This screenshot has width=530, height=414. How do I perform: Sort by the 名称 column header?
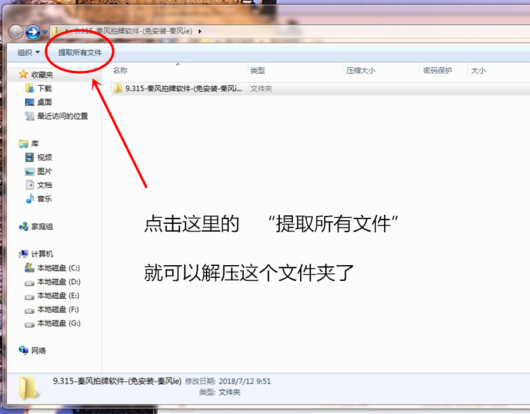tap(120, 71)
